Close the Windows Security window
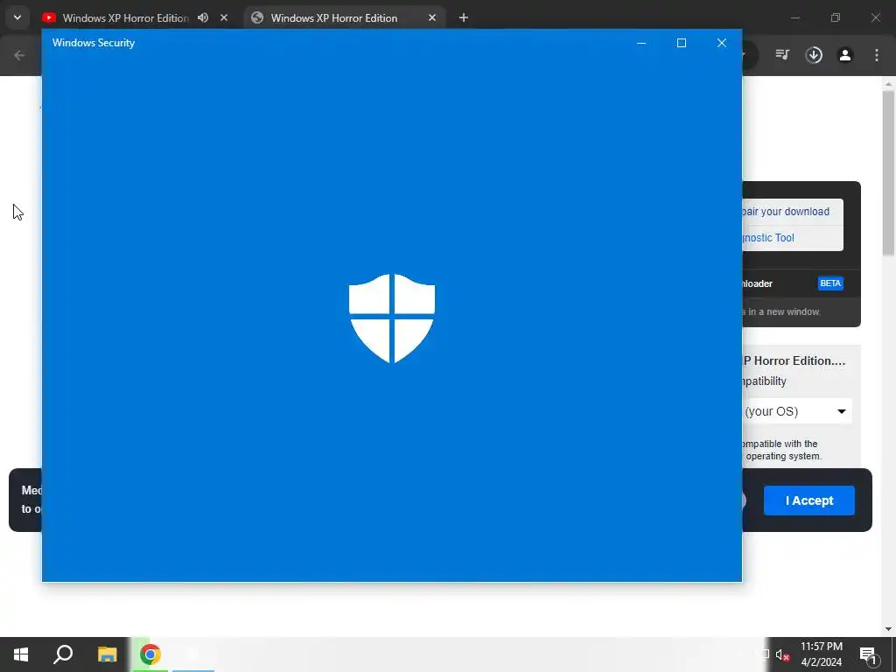 (722, 43)
